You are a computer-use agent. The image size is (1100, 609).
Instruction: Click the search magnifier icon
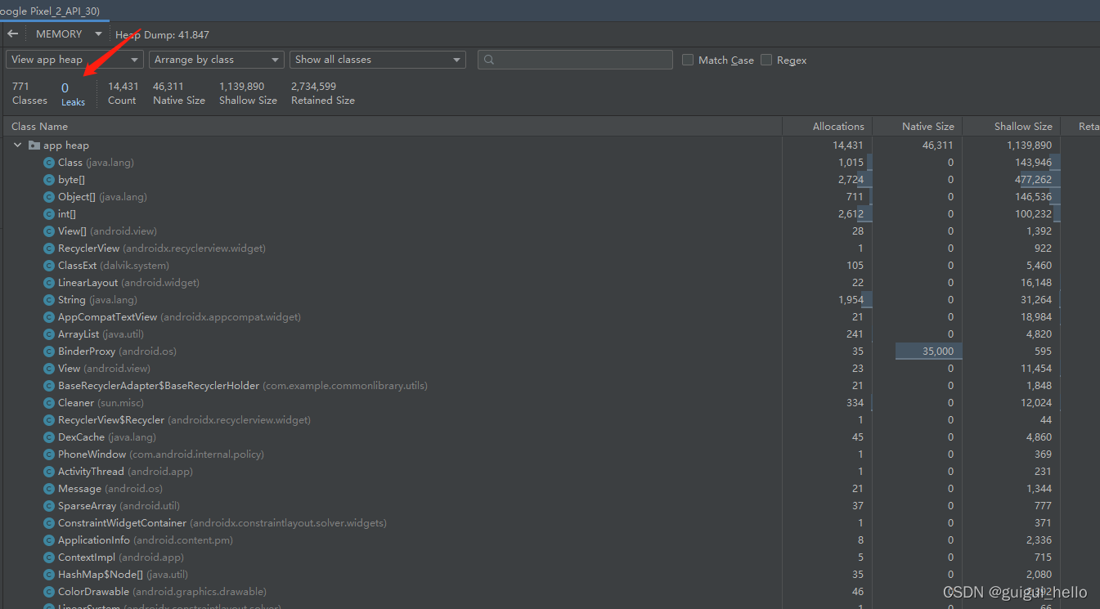(x=489, y=60)
